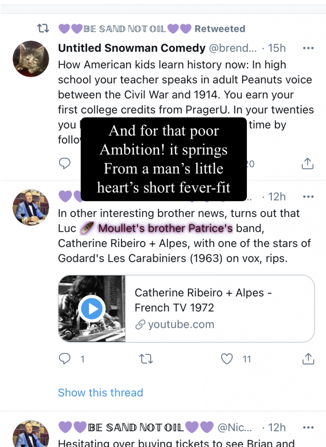
Task: Click the retweet arrows icon beside Retweeted
Action: click(x=43, y=28)
